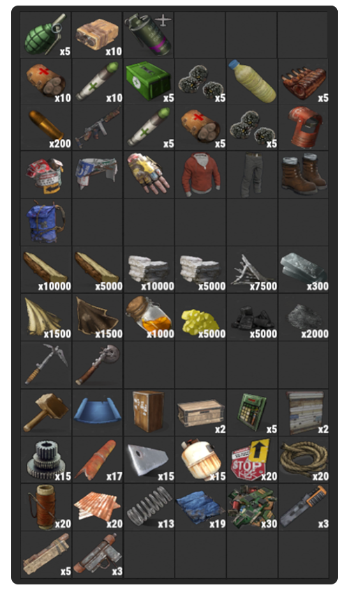Viewport: 349px width, 590px height.
Task: Select the red metal facemask
Action: click(x=303, y=128)
